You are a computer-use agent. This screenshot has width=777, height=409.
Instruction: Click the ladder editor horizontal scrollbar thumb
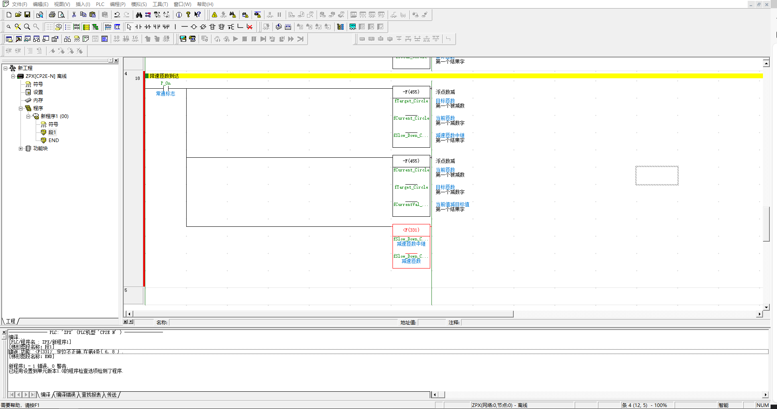[321, 314]
